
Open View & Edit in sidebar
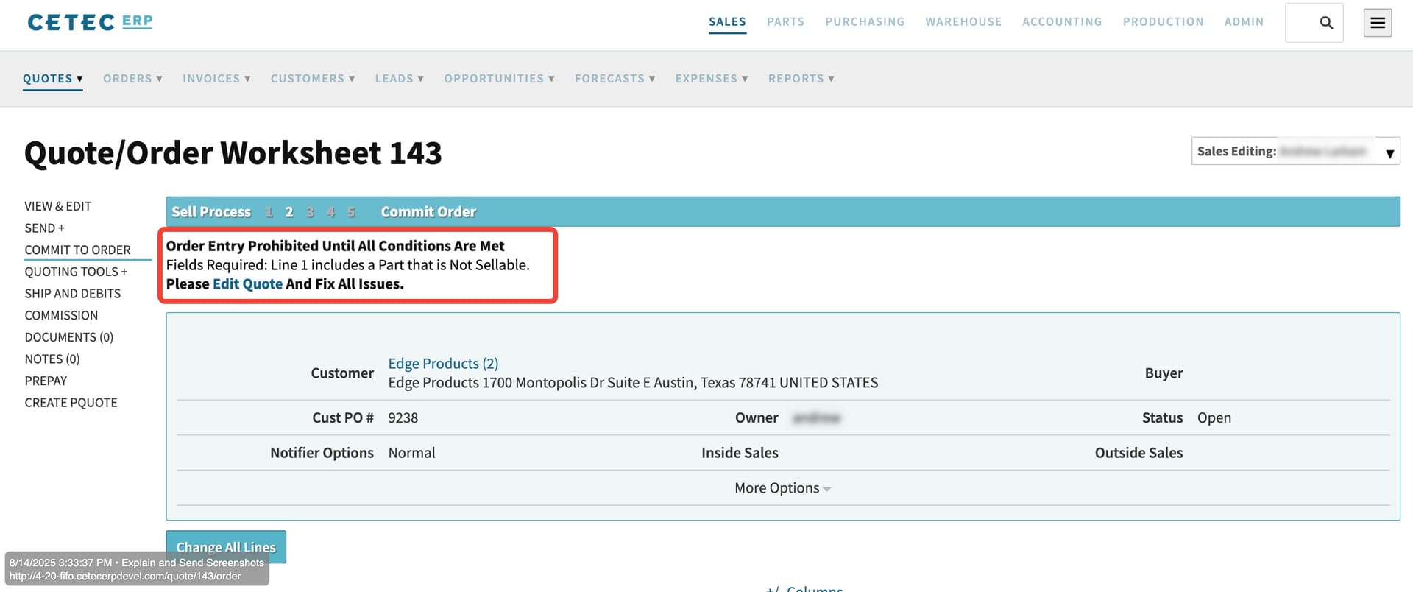58,207
